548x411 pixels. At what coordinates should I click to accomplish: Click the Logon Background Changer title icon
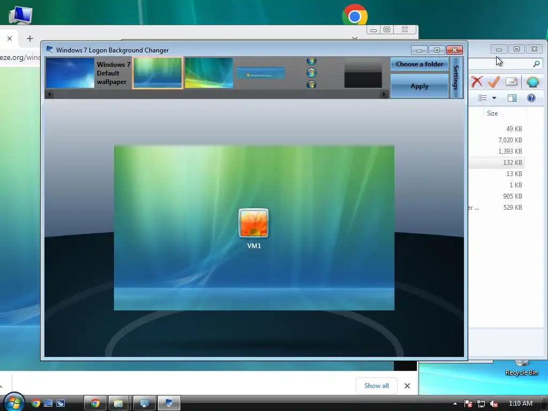(x=50, y=50)
